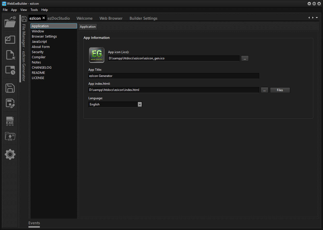Click the Files button
Screen dimensions: 323x230
[280, 90]
